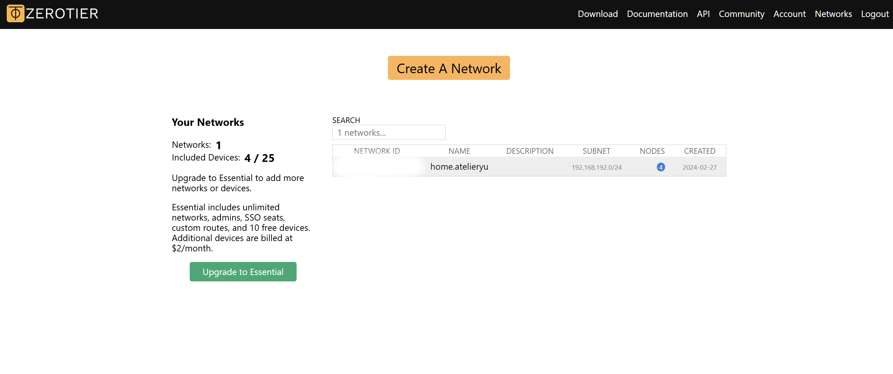
Task: Open the home.atelieryu network
Action: pos(459,167)
